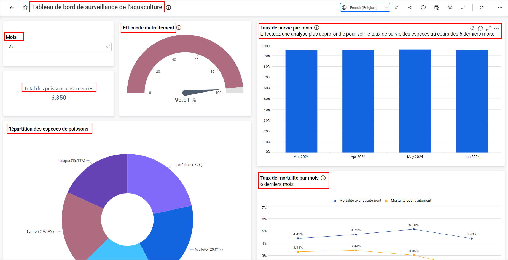Open the ellipsis menu on Taux de survie chart
This screenshot has width=508, height=260.
click(497, 28)
